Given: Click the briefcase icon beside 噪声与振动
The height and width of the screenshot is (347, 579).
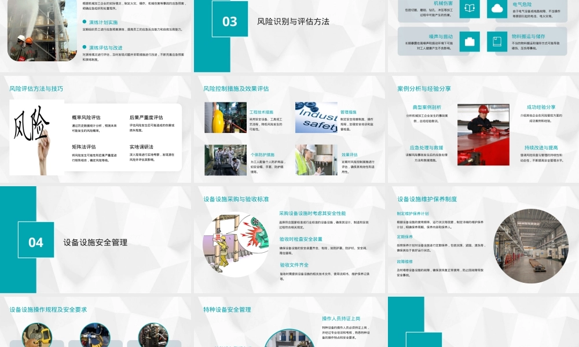Looking at the screenshot, I should [470, 41].
